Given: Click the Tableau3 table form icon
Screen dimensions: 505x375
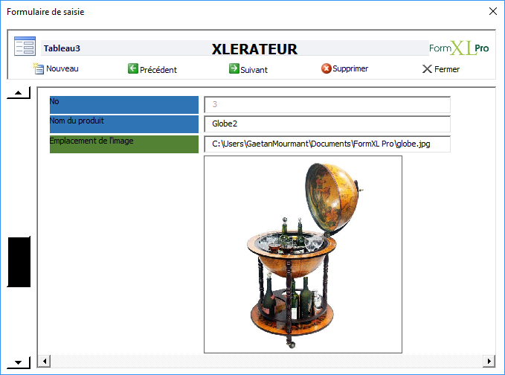Looking at the screenshot, I should click(x=25, y=46).
